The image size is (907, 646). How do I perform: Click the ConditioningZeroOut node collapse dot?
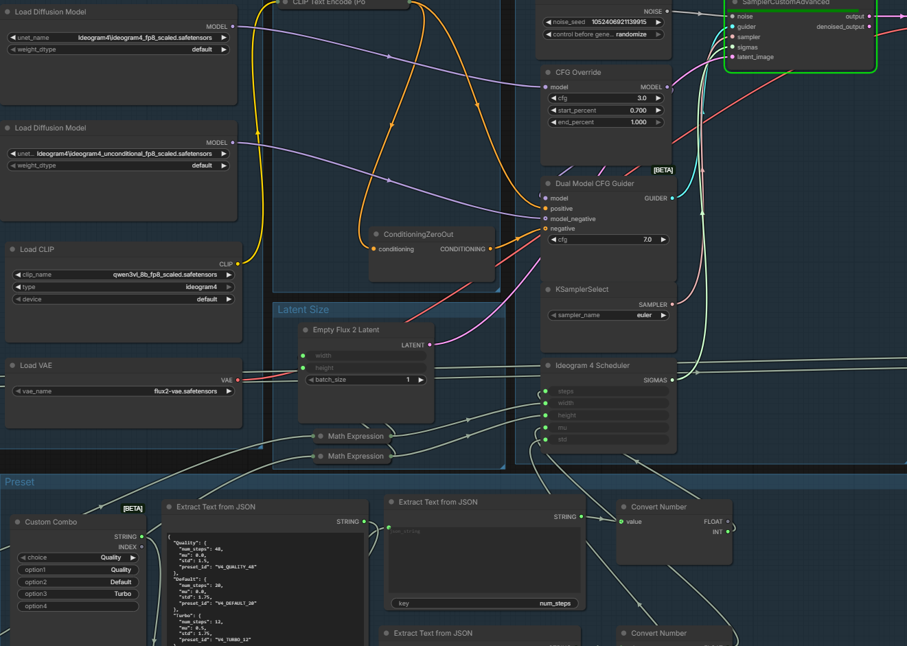click(376, 235)
